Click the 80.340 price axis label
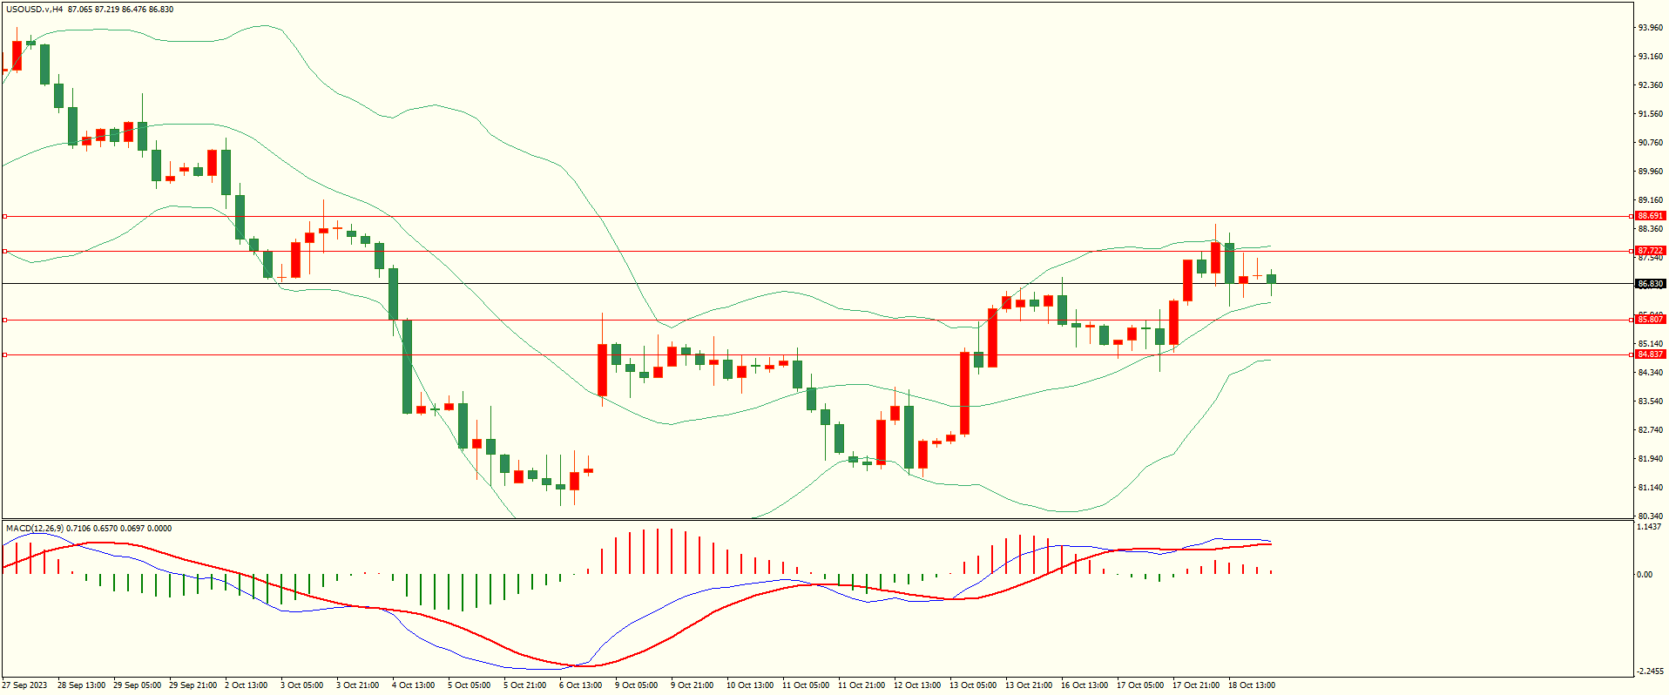 [1651, 516]
